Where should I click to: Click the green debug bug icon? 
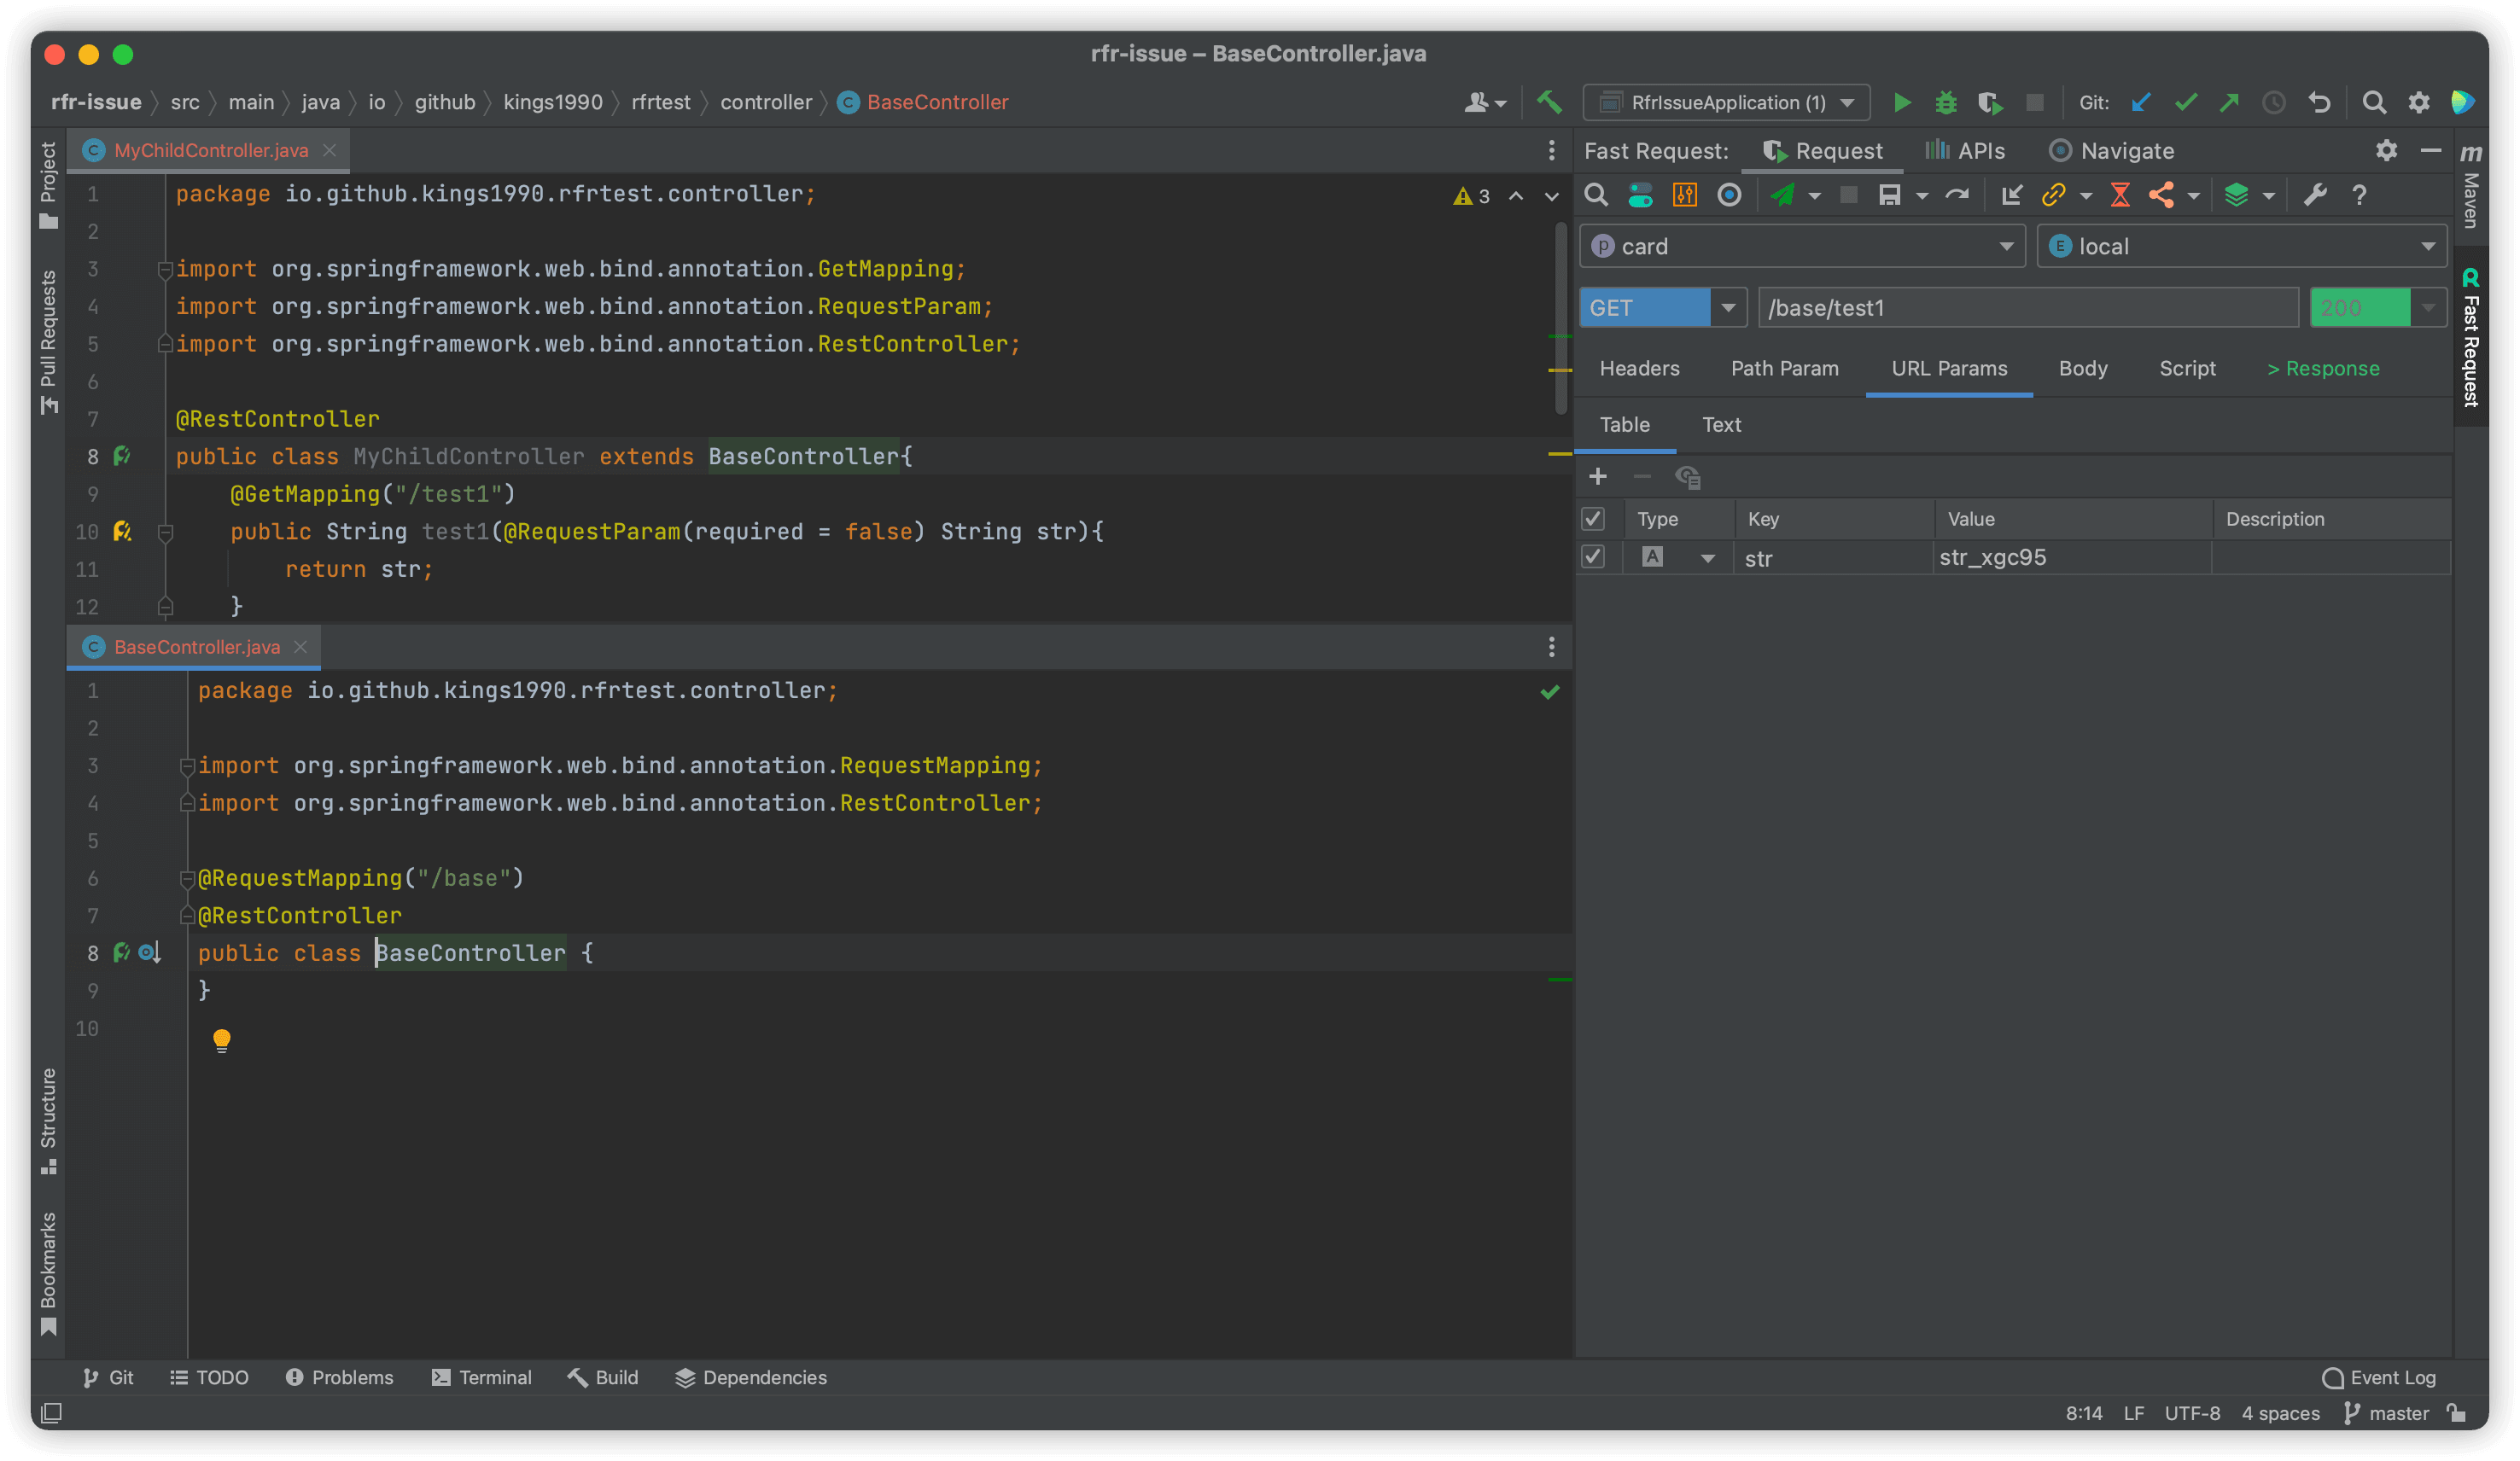pos(1945,102)
